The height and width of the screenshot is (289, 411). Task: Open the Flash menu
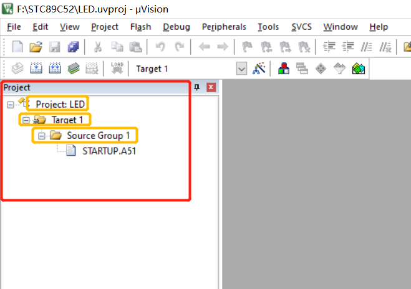click(141, 27)
